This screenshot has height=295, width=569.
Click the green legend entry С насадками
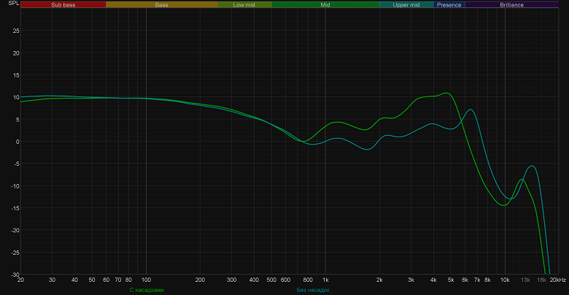pyautogui.click(x=147, y=290)
